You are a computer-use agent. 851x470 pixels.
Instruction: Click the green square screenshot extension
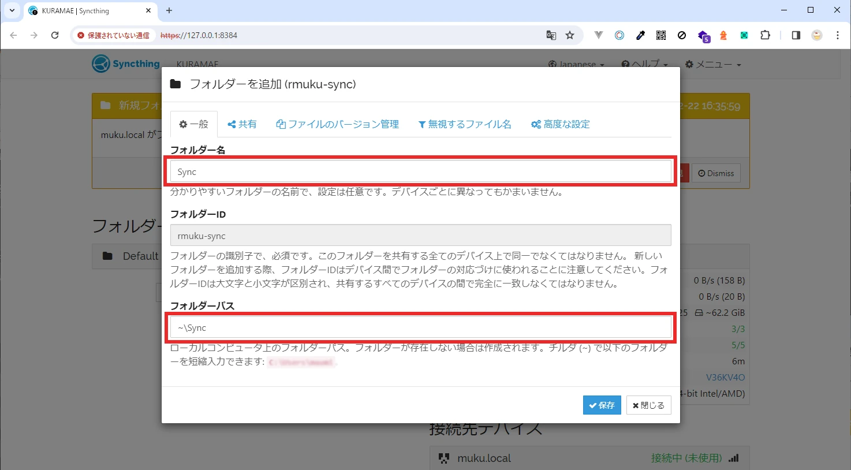pyautogui.click(x=744, y=35)
